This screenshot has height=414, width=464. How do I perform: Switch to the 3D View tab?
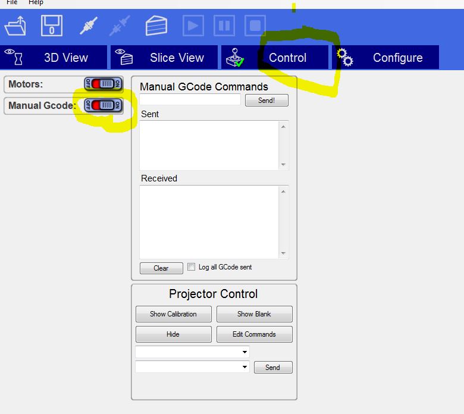(54, 58)
